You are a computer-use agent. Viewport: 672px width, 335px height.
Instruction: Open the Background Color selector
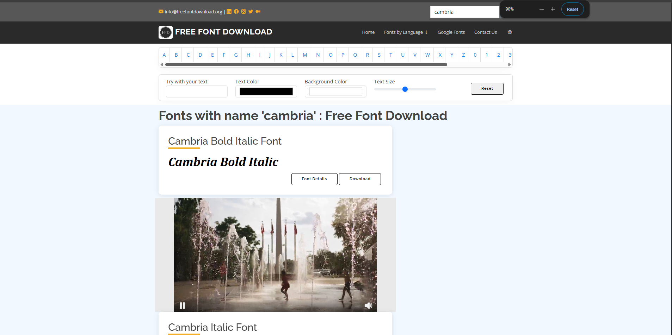coord(335,91)
